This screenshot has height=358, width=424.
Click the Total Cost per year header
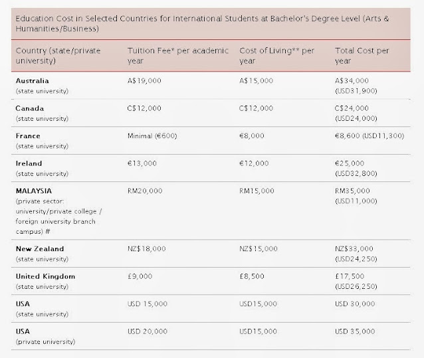[x=362, y=56]
